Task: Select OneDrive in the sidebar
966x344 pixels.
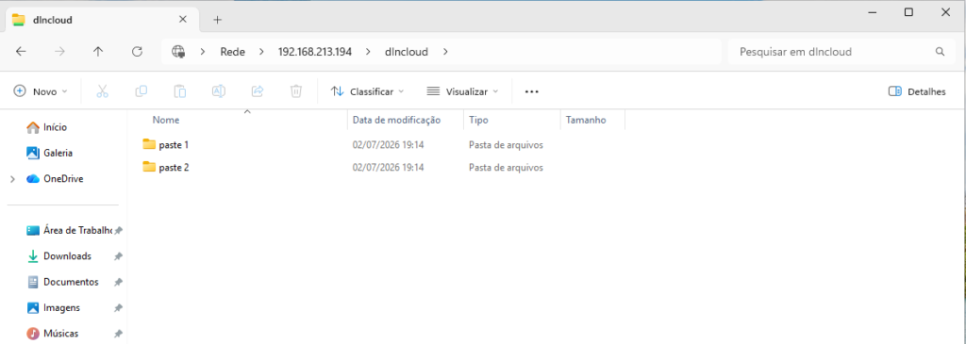Action: pyautogui.click(x=55, y=179)
